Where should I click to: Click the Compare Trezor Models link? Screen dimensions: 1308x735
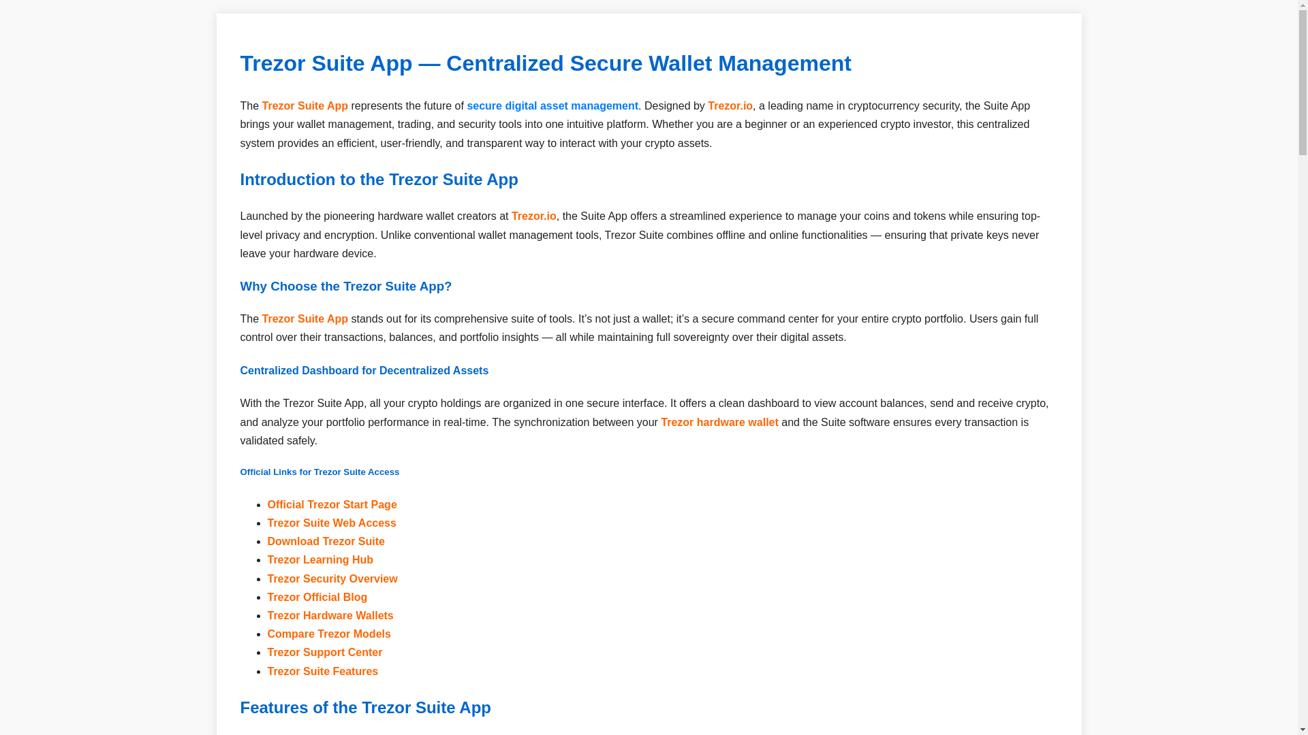click(328, 634)
